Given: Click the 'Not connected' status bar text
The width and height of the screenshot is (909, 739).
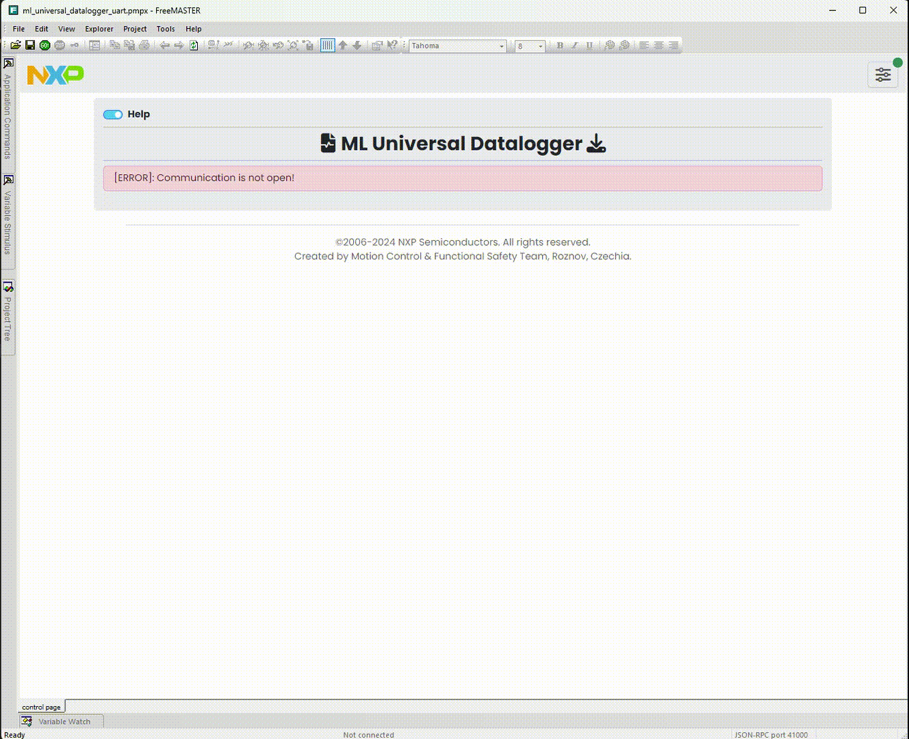Looking at the screenshot, I should pyautogui.click(x=368, y=735).
